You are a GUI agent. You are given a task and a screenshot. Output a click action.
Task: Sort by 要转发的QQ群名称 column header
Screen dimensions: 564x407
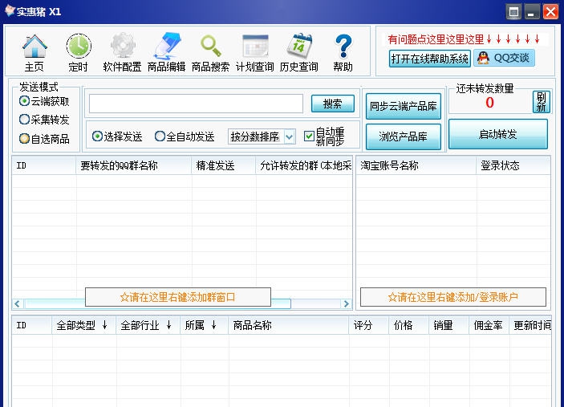pos(133,165)
